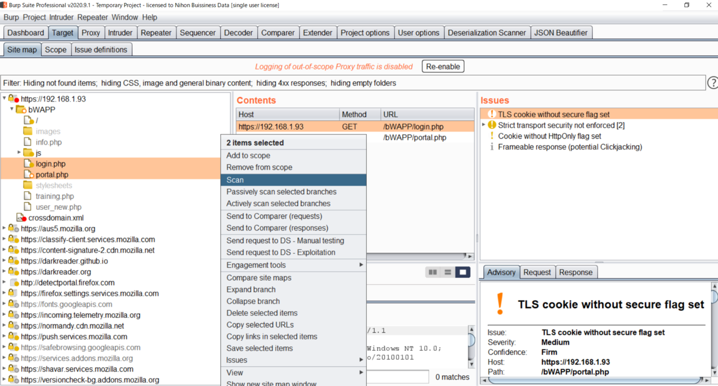The height and width of the screenshot is (386, 718).
Task: Click the large orange exclamation advisory icon
Action: click(x=500, y=304)
